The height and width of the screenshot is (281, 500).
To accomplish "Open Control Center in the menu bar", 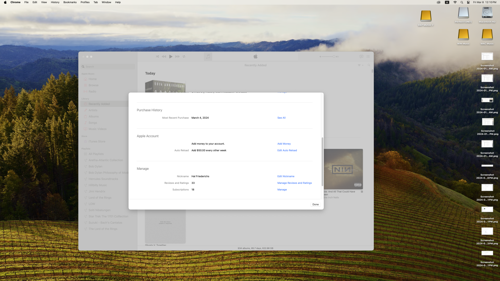I will point(468,2).
